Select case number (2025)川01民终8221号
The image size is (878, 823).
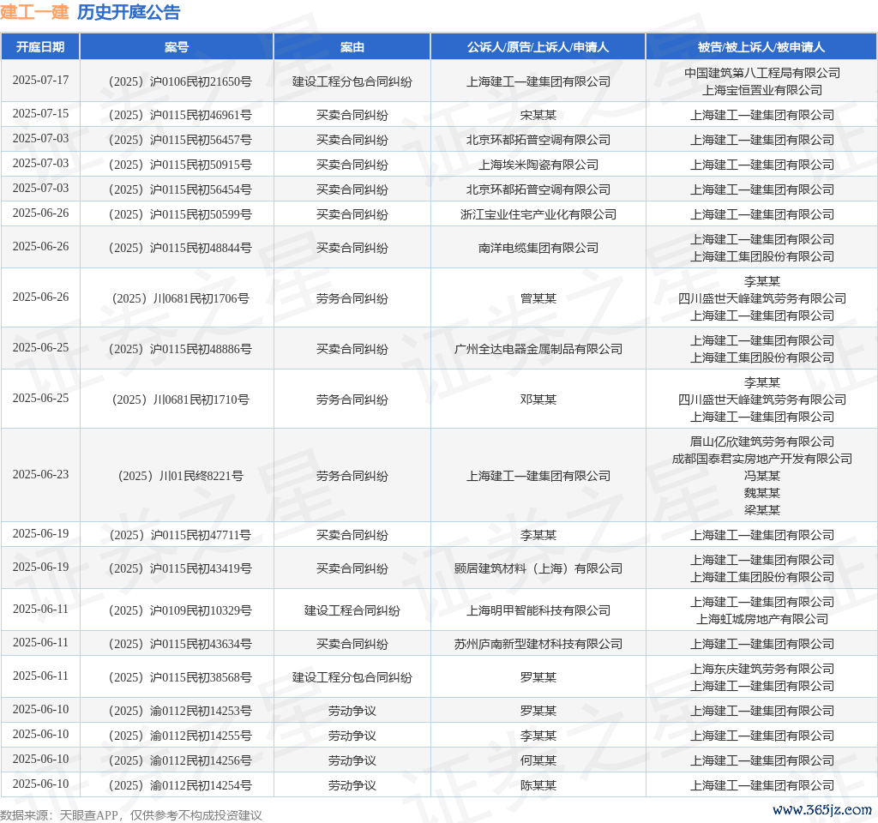click(177, 476)
